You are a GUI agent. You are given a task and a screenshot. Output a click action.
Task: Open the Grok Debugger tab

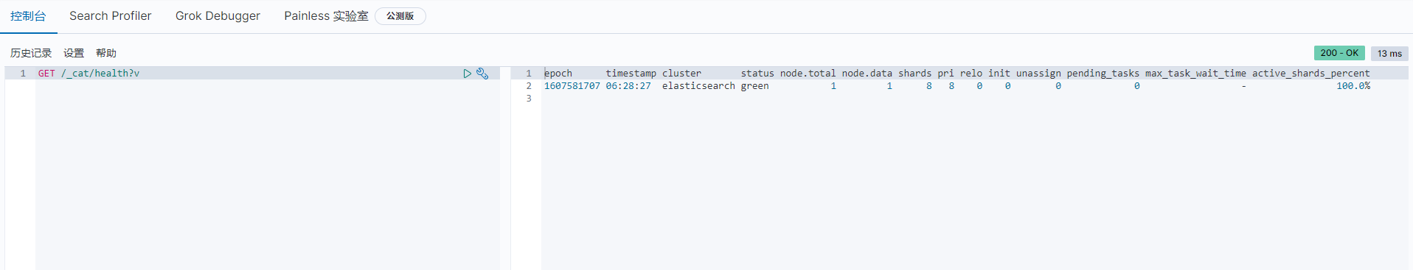click(x=218, y=16)
